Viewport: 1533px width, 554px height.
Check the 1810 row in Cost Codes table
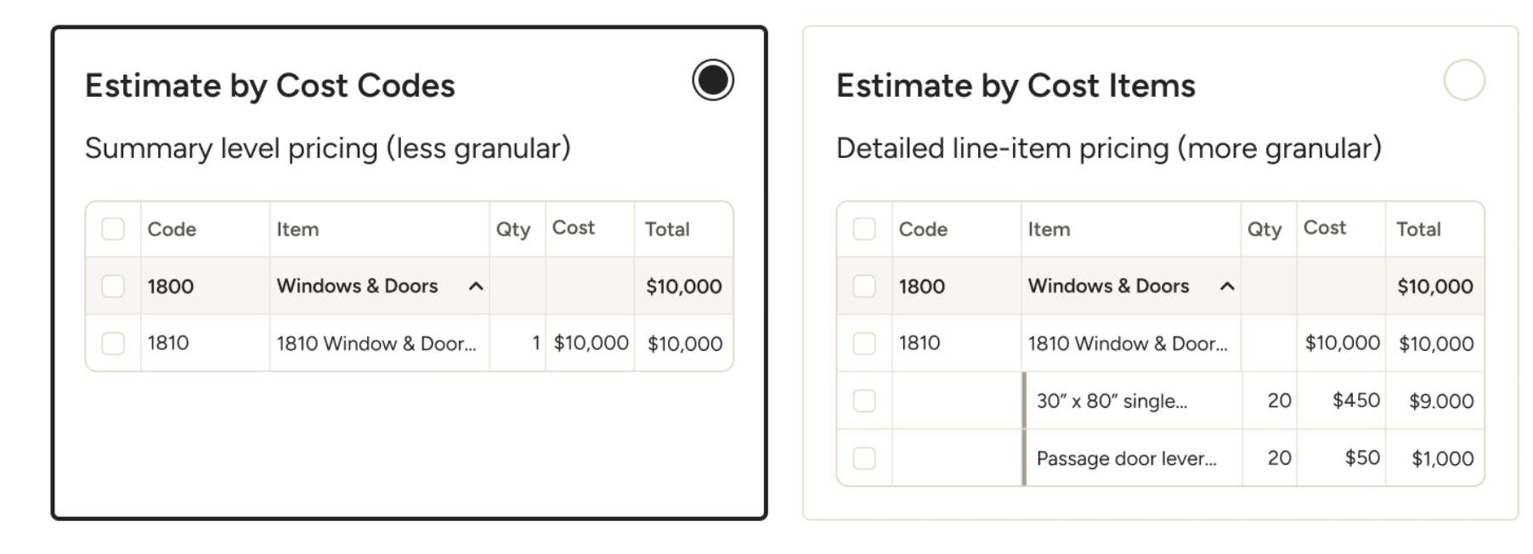113,343
